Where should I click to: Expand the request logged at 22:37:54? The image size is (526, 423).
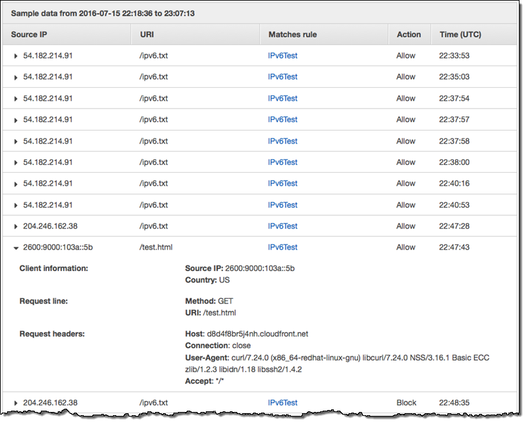[x=16, y=99]
